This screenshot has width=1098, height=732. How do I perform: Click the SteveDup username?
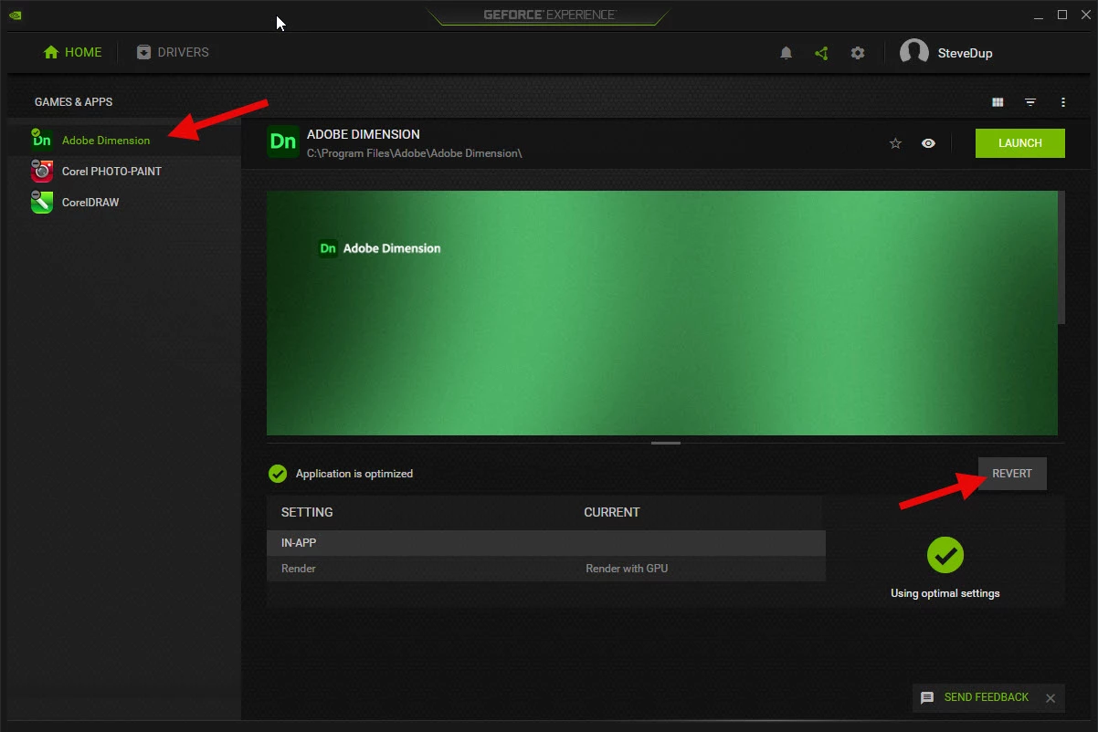click(x=965, y=53)
